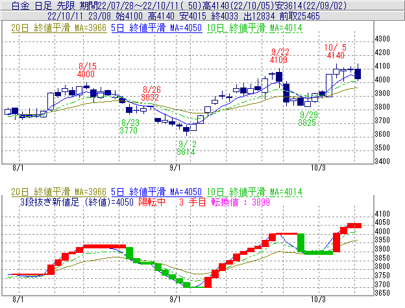Viewport: 405px width, 308px height.
Task: Click the 4300 price axis label in upper chart
Action: click(x=382, y=39)
